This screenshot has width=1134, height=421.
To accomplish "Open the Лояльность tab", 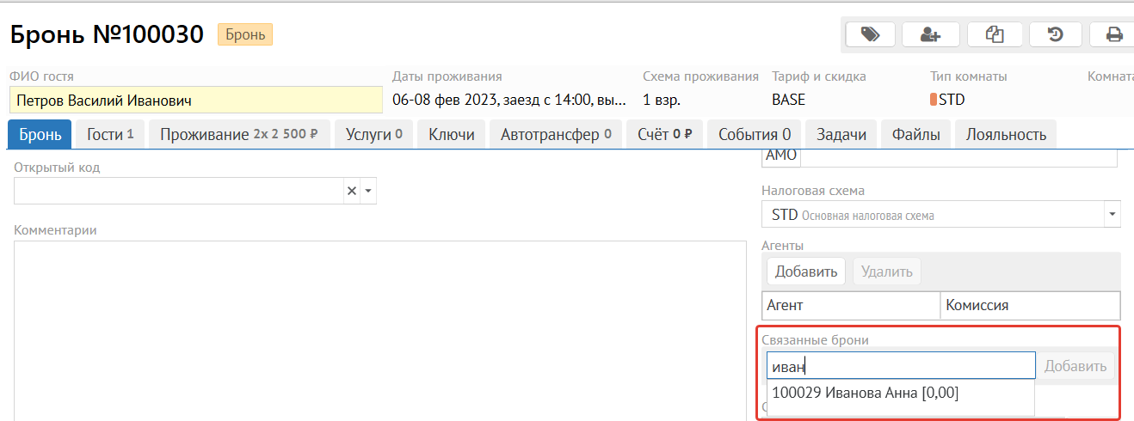I will point(1006,134).
